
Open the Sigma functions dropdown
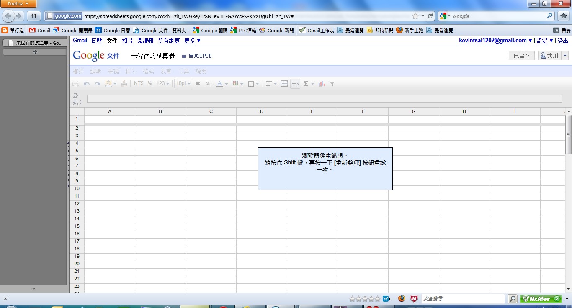tap(308, 84)
